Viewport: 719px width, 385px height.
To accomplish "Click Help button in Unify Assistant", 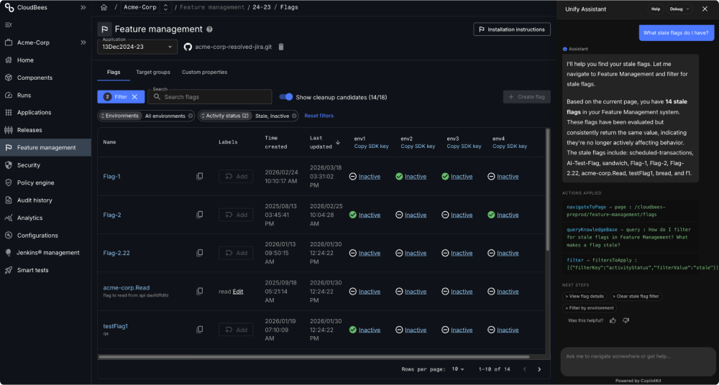I will coord(656,9).
